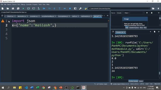Open a file via folder icon
The width and height of the screenshot is (161, 90).
click(x=8, y=8)
